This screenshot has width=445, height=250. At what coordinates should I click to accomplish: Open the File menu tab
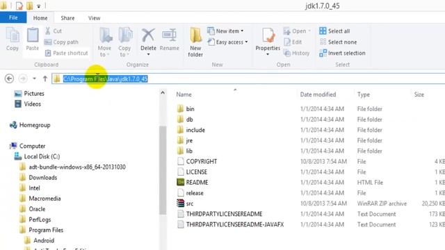13,17
